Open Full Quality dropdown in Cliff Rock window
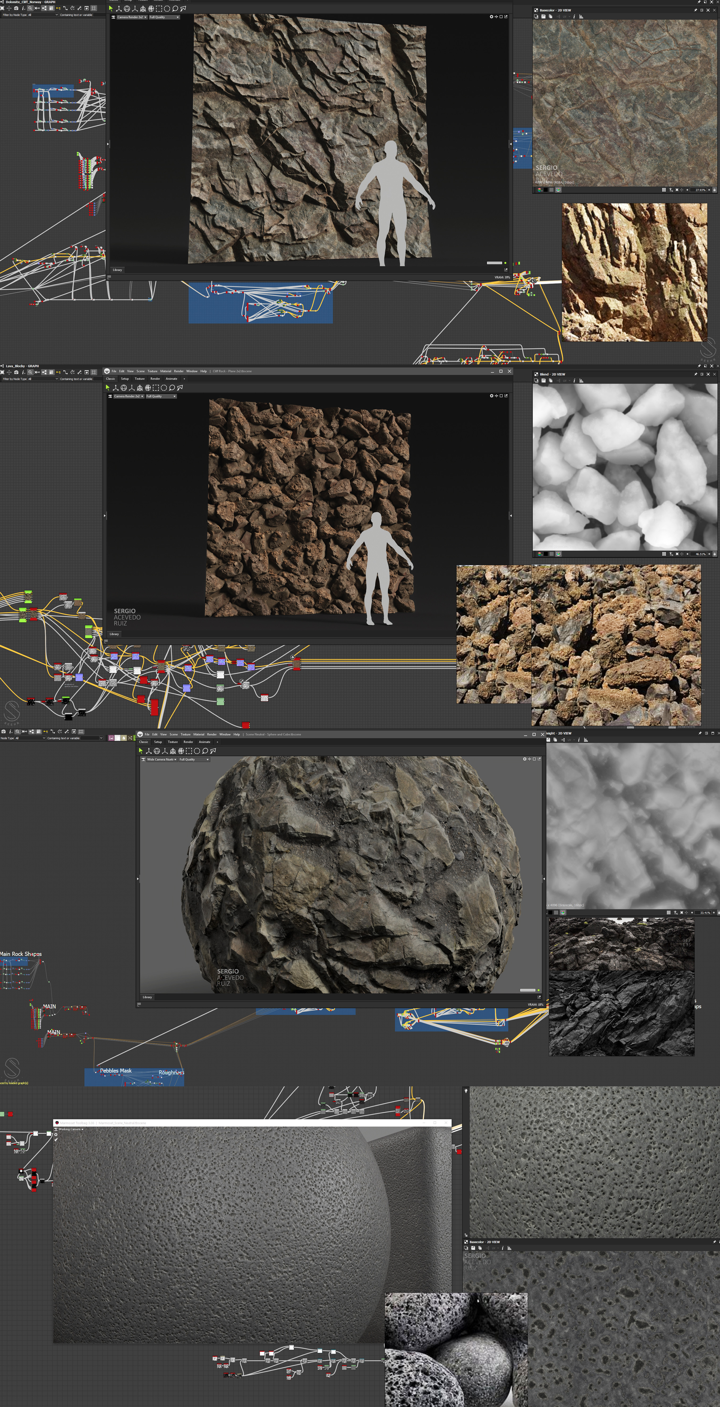This screenshot has height=1407, width=720. 161,397
